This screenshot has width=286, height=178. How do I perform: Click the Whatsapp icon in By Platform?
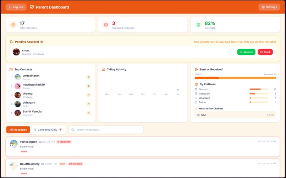tap(196, 98)
